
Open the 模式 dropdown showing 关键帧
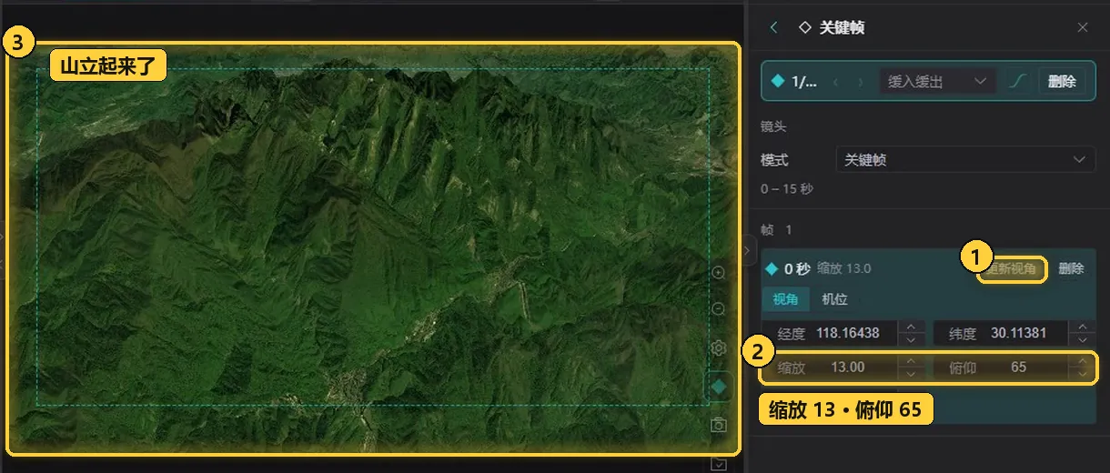(x=965, y=159)
